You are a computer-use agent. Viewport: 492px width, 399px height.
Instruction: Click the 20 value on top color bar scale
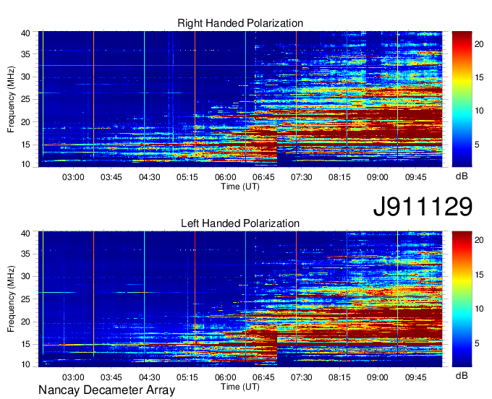479,44
